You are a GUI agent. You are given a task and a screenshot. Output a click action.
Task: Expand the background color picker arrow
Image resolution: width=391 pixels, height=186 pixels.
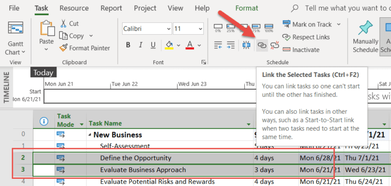click(179, 45)
